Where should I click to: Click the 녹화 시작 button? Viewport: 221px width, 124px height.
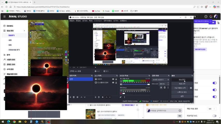point(182,84)
